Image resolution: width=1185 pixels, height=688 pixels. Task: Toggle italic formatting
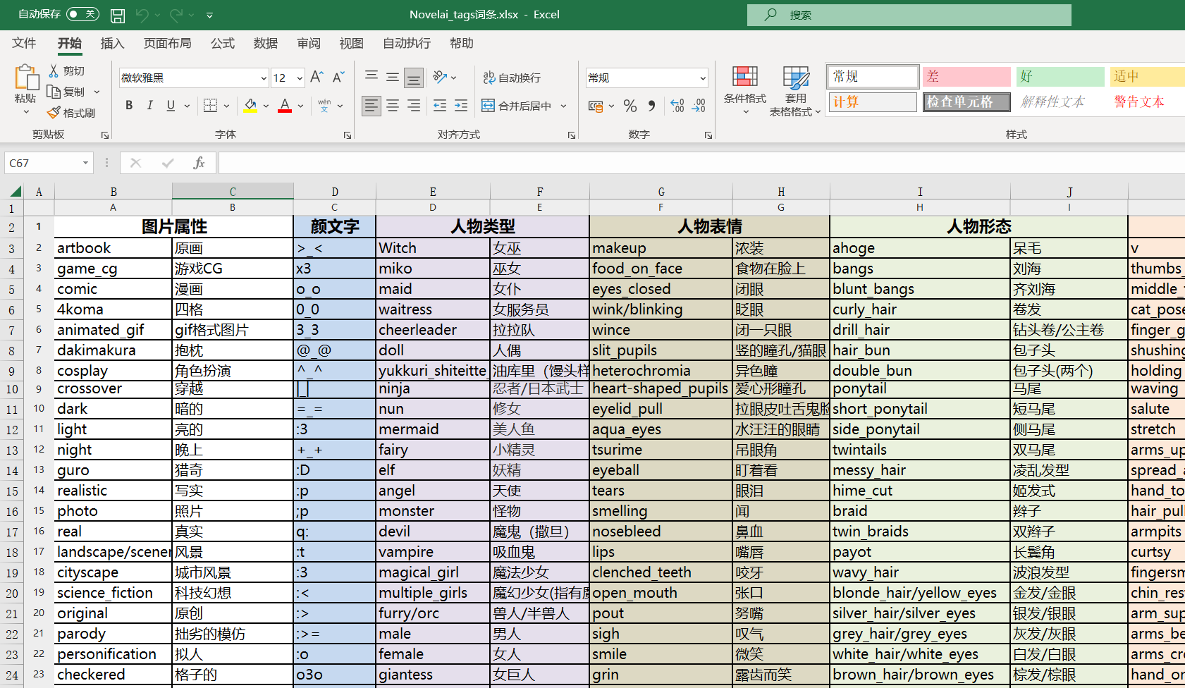pos(149,106)
